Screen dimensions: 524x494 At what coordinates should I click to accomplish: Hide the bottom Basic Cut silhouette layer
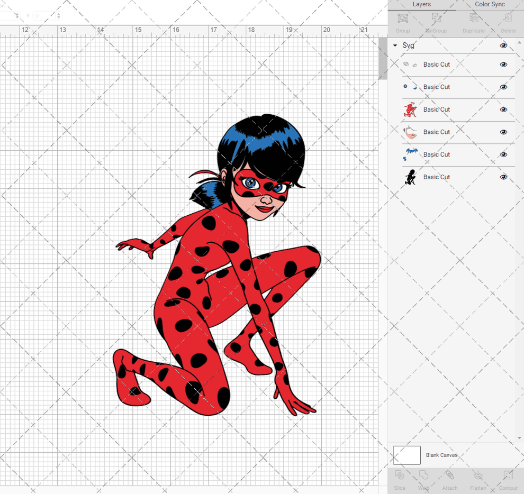(x=503, y=177)
